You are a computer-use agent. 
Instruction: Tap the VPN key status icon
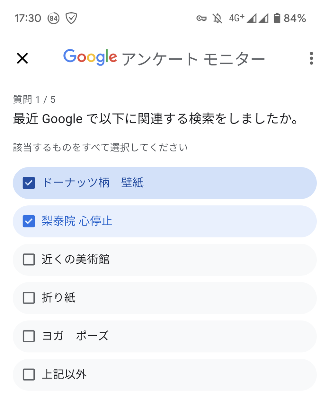[x=201, y=18]
